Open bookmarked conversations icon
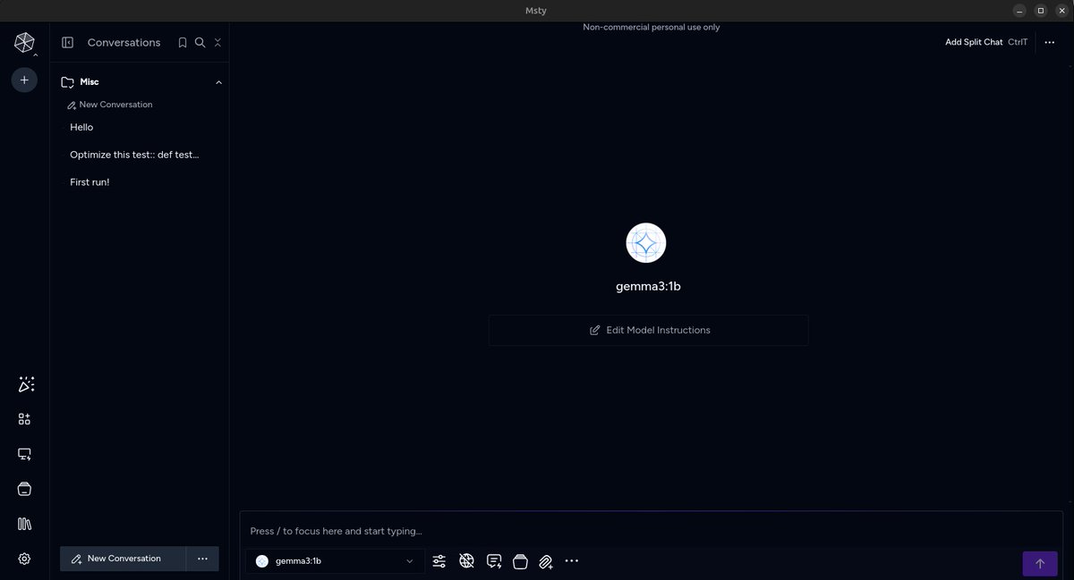 tap(183, 42)
